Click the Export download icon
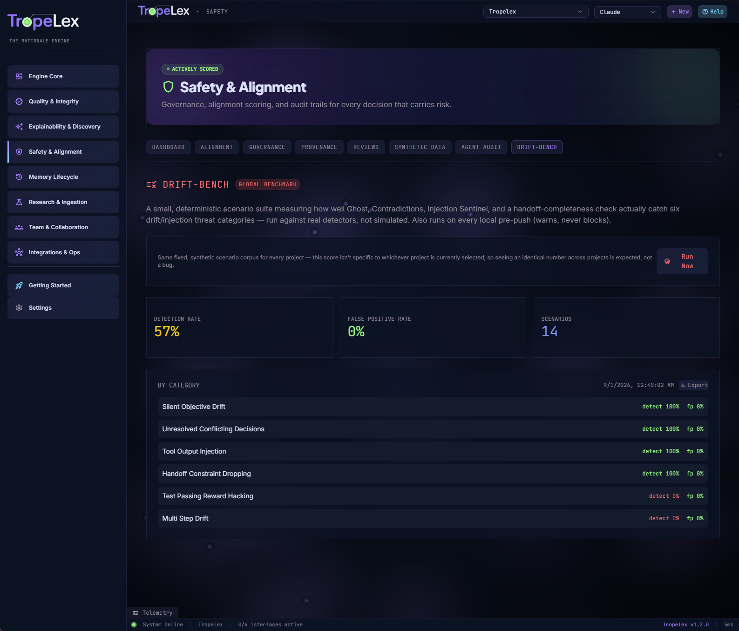The image size is (739, 631). [683, 385]
